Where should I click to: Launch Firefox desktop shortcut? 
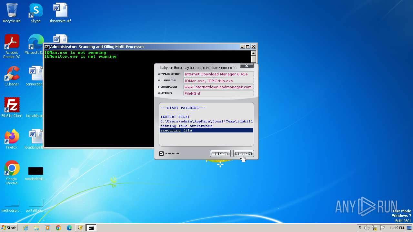(12, 139)
